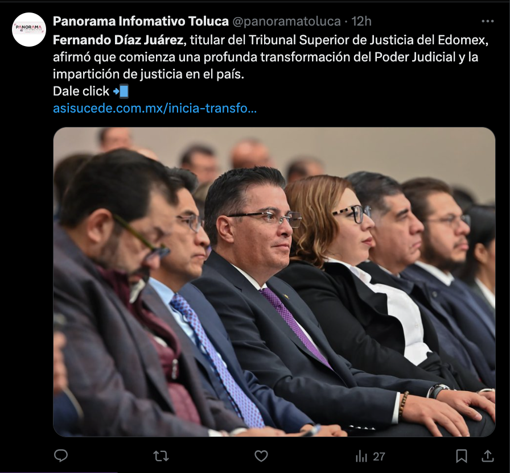
Task: Click the tweet body text about Poder Judicial
Action: coord(270,57)
